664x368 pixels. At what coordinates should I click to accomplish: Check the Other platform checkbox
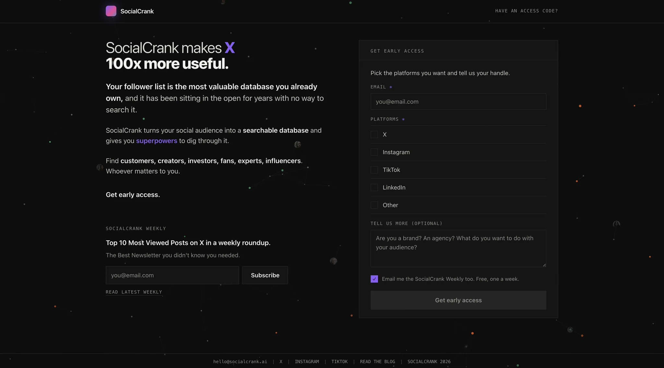374,205
